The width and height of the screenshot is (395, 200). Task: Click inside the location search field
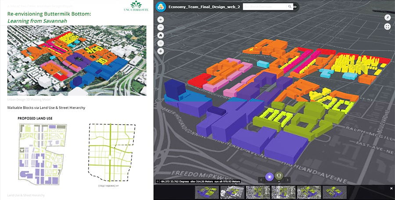click(265, 7)
